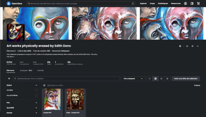Open the account profile icon
This screenshot has width=206, height=117.
coord(185,3)
